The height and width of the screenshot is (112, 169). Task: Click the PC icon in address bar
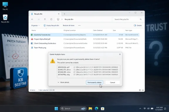click(58, 19)
